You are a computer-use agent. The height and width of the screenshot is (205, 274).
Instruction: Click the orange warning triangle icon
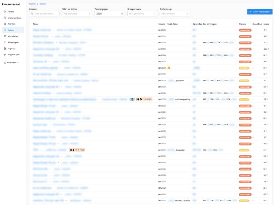pyautogui.click(x=169, y=68)
